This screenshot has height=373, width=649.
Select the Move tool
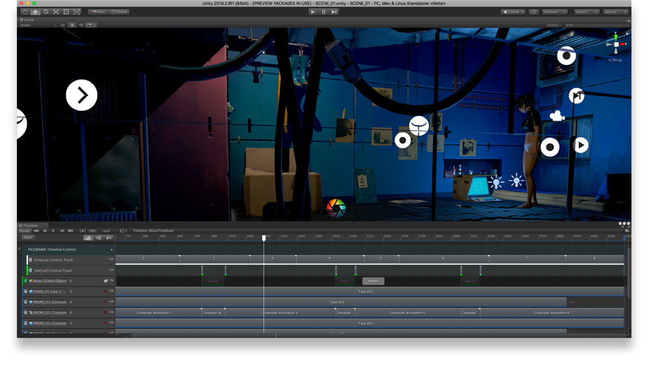coord(35,12)
